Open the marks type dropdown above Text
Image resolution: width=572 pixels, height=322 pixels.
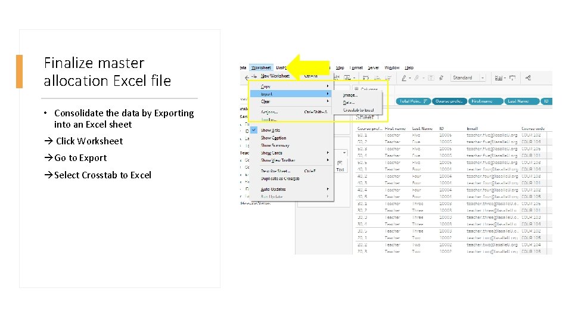coord(344,153)
